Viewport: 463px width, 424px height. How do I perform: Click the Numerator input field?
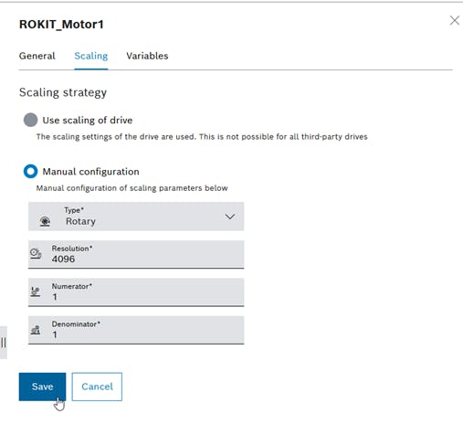pyautogui.click(x=136, y=292)
